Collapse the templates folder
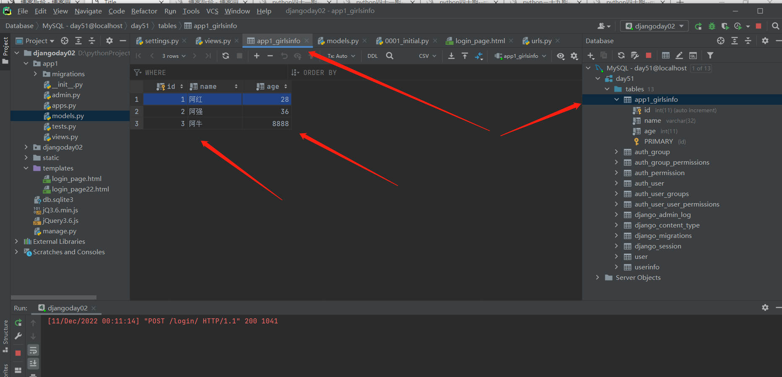This screenshot has height=377, width=782. (26, 168)
